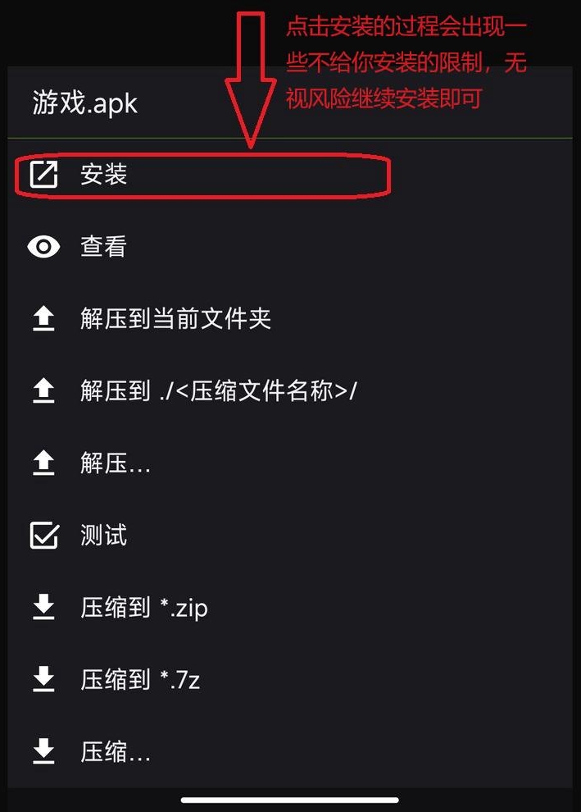The image size is (581, 812).
Task: Tap the install open-external icon
Action: [x=43, y=175]
